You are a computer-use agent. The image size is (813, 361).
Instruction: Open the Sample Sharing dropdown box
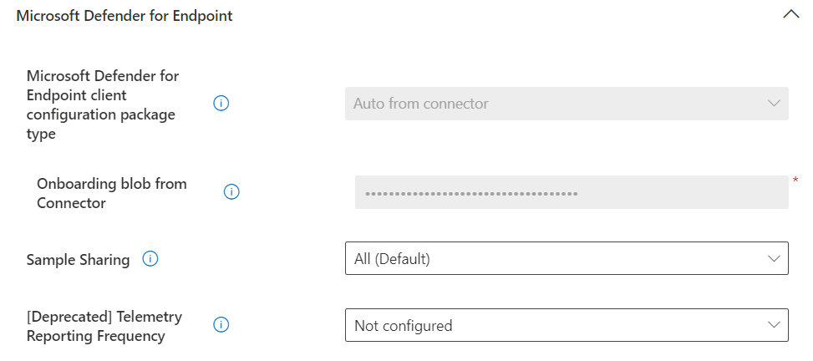pyautogui.click(x=567, y=258)
